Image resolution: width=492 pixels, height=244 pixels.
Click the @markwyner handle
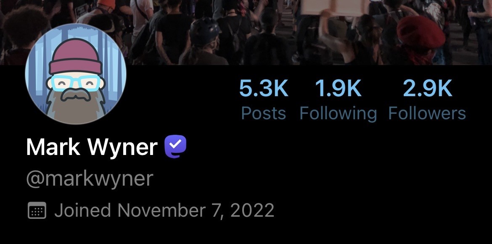[90, 179]
